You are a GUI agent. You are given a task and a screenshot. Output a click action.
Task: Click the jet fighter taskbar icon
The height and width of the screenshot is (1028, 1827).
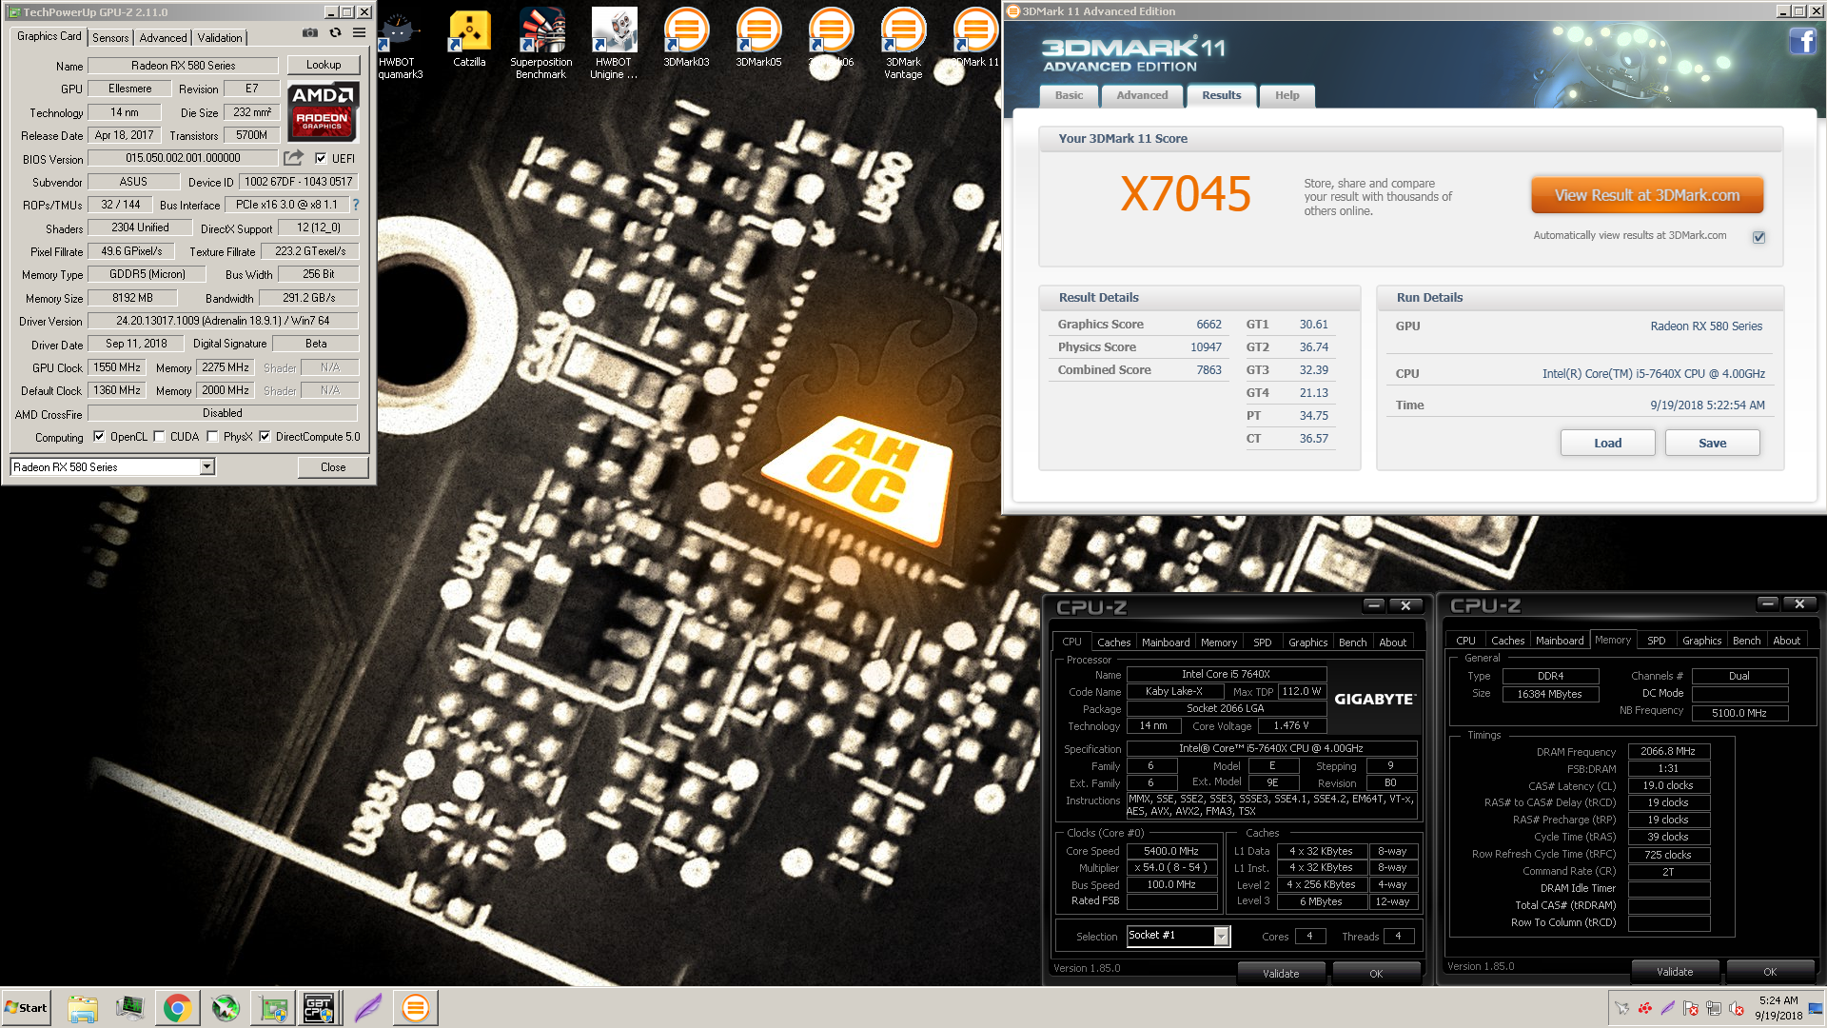pos(226,1008)
